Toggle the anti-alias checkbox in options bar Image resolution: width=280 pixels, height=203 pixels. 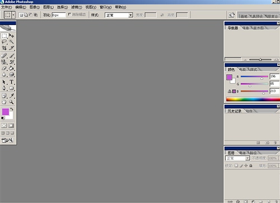tap(70, 14)
